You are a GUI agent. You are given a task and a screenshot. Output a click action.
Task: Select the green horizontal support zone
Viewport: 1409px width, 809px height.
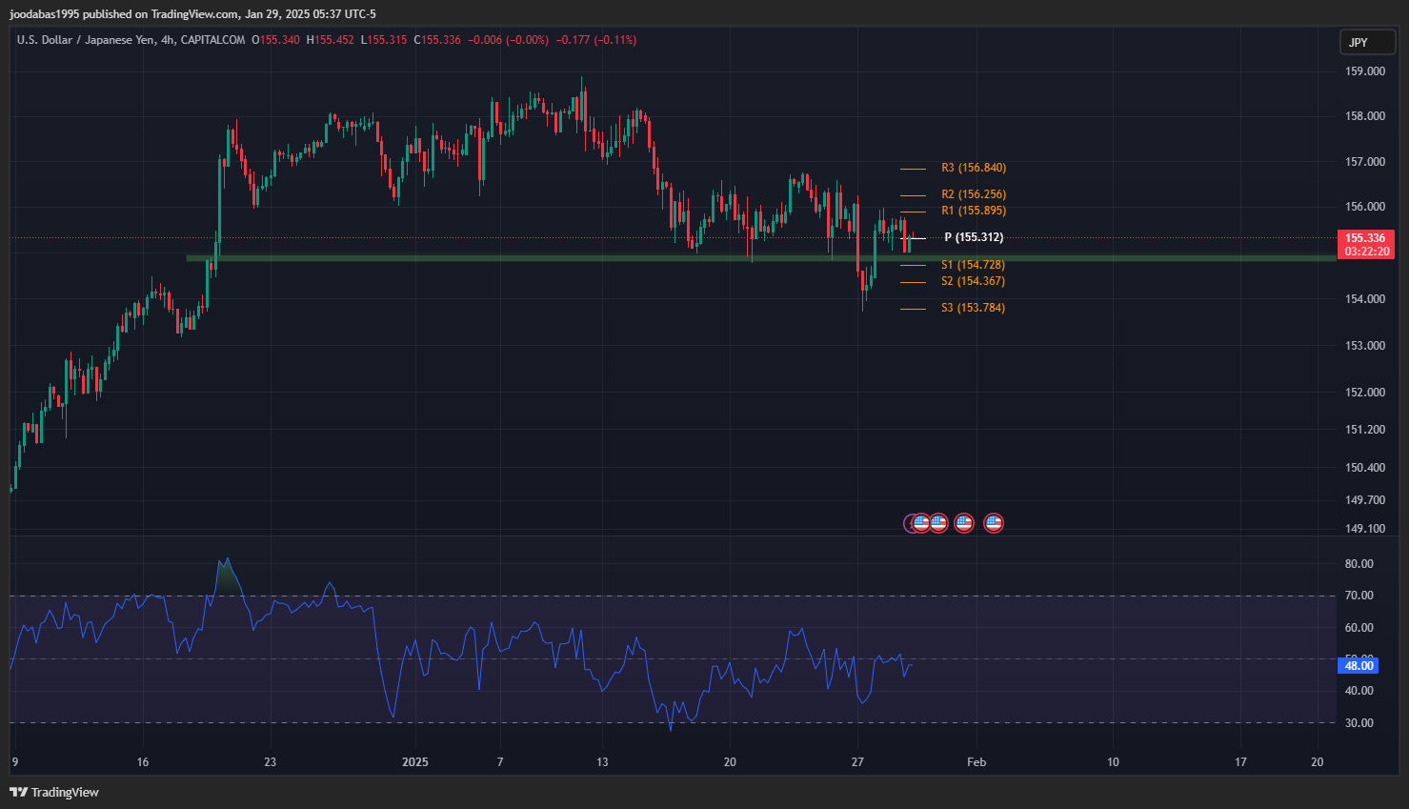click(x=760, y=257)
